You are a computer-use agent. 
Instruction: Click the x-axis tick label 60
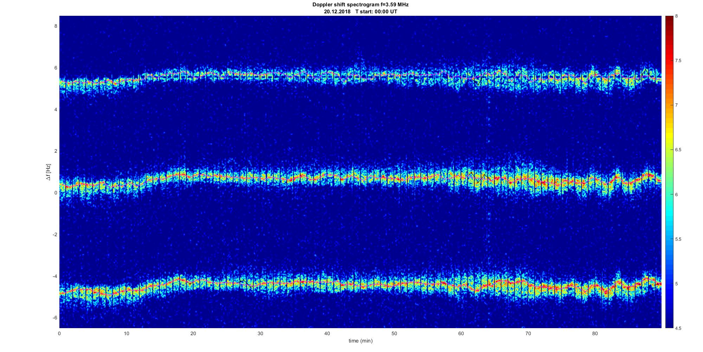click(461, 334)
